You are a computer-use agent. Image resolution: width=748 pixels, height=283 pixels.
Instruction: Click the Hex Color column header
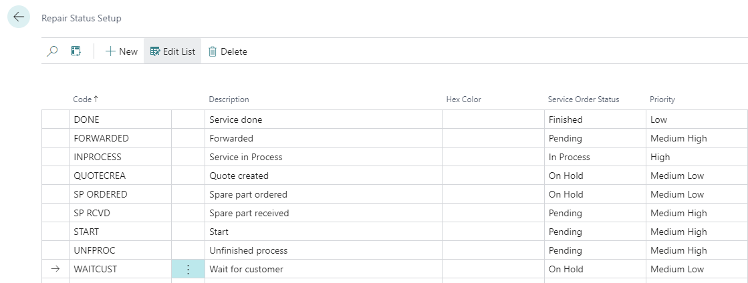pyautogui.click(x=463, y=99)
